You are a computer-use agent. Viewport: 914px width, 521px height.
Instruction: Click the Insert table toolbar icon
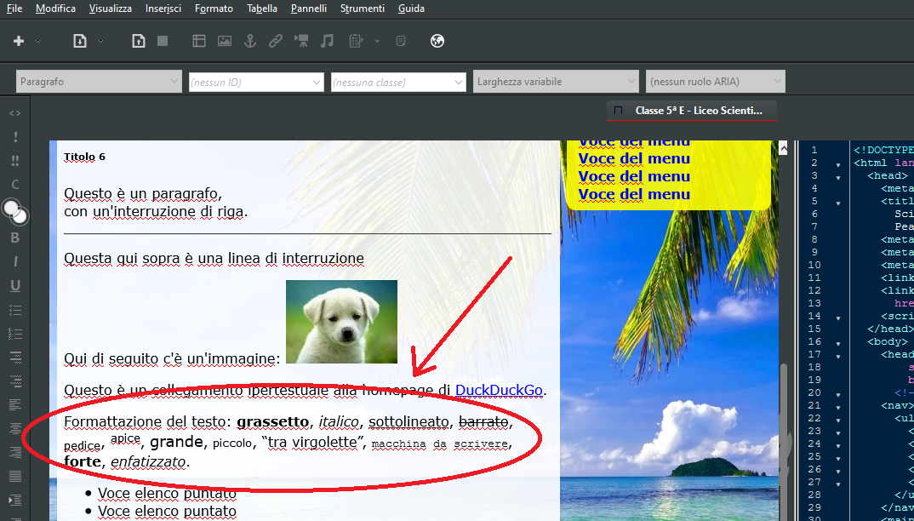pyautogui.click(x=199, y=41)
